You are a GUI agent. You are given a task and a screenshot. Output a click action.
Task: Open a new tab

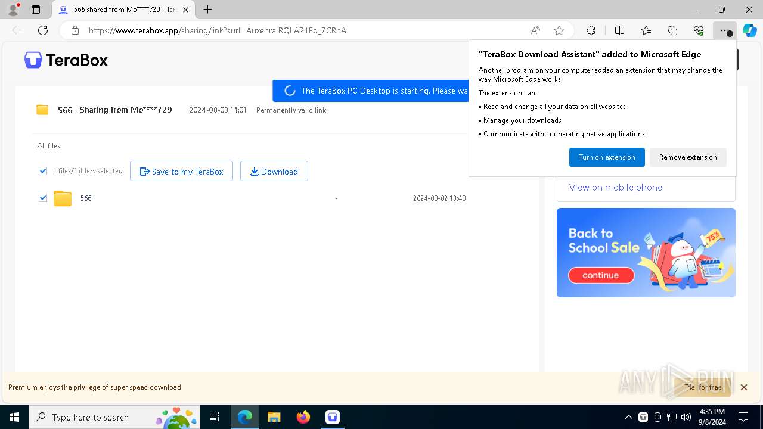coord(207,10)
